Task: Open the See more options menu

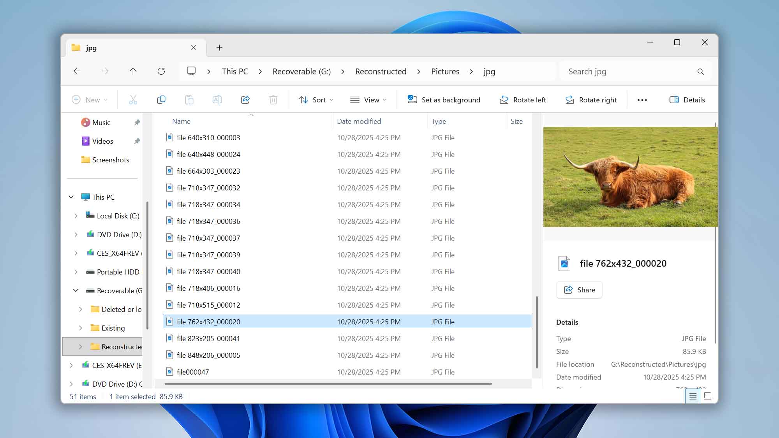Action: pos(642,100)
